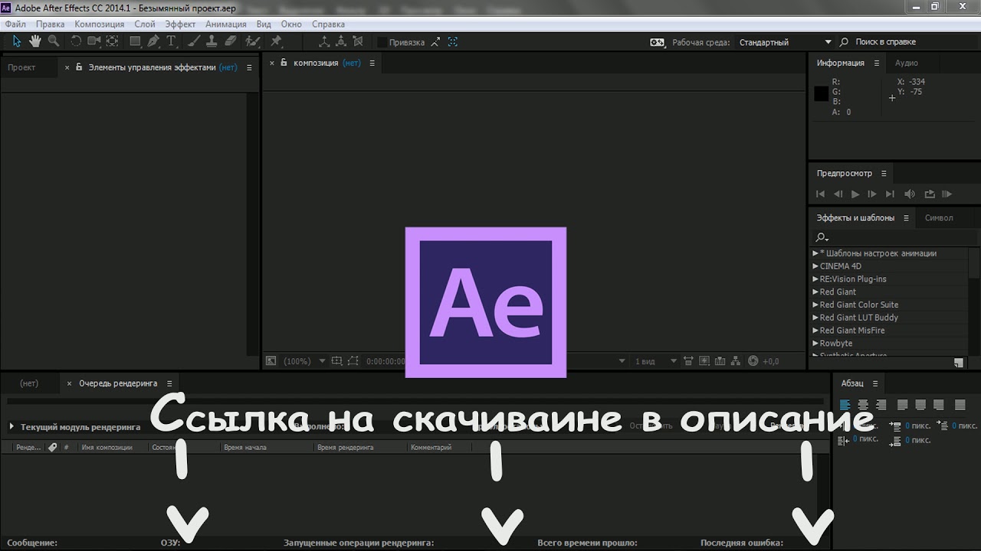This screenshot has height=551, width=981.
Task: Open the Информация panel options menu
Action: coord(878,64)
